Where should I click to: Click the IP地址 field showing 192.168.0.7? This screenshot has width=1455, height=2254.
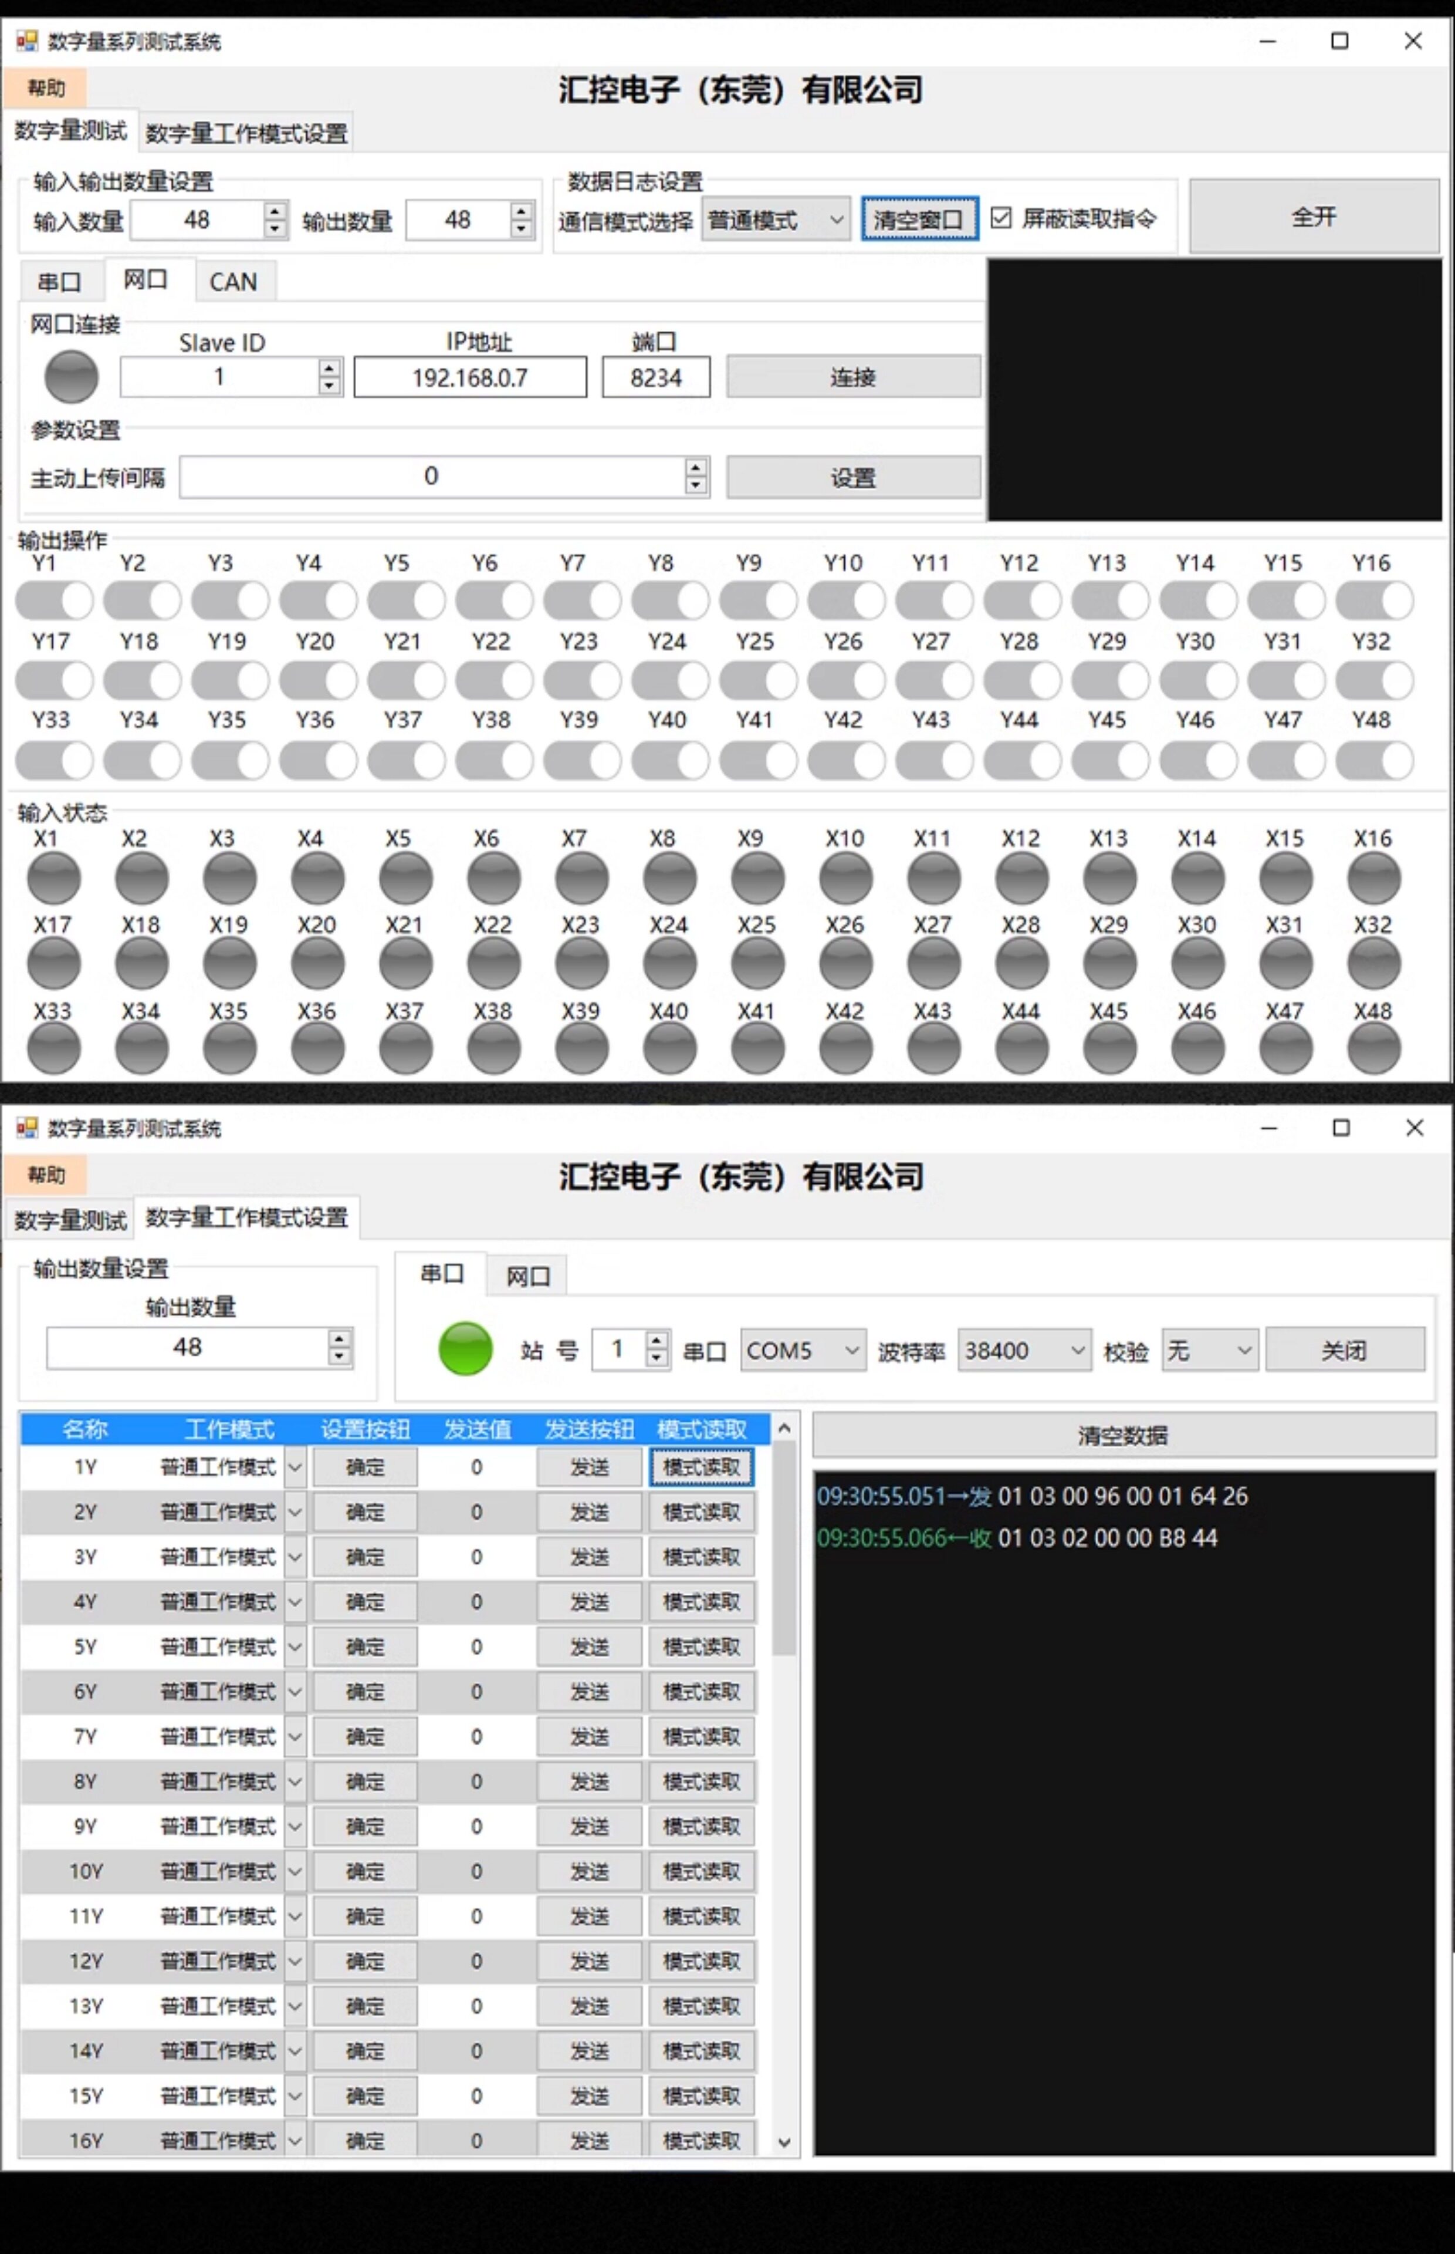471,377
